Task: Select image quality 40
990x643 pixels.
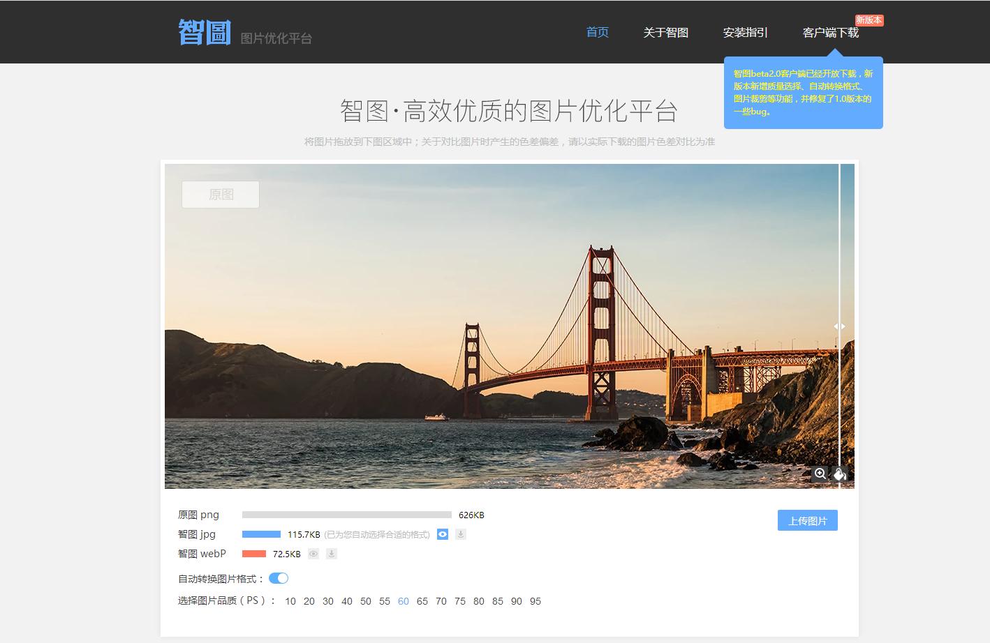Action: tap(347, 601)
